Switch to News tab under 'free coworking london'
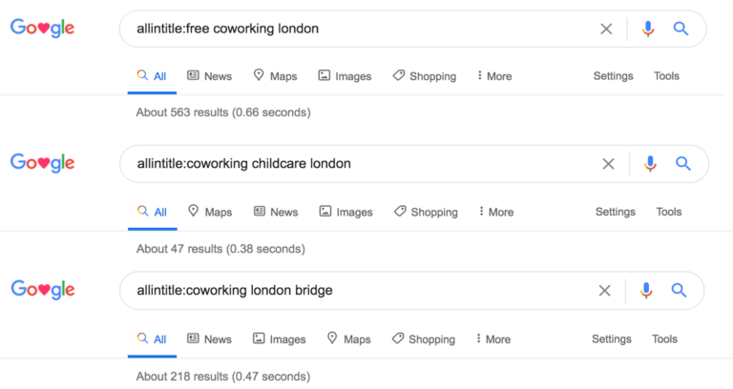733x389 pixels. pyautogui.click(x=209, y=76)
